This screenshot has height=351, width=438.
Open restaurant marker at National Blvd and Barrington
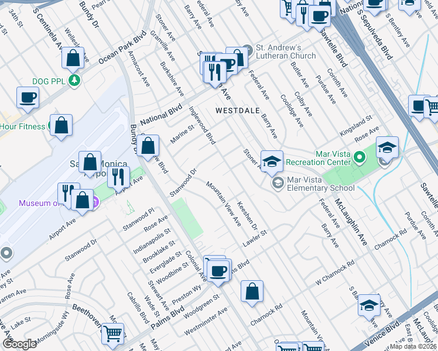coord(215,73)
